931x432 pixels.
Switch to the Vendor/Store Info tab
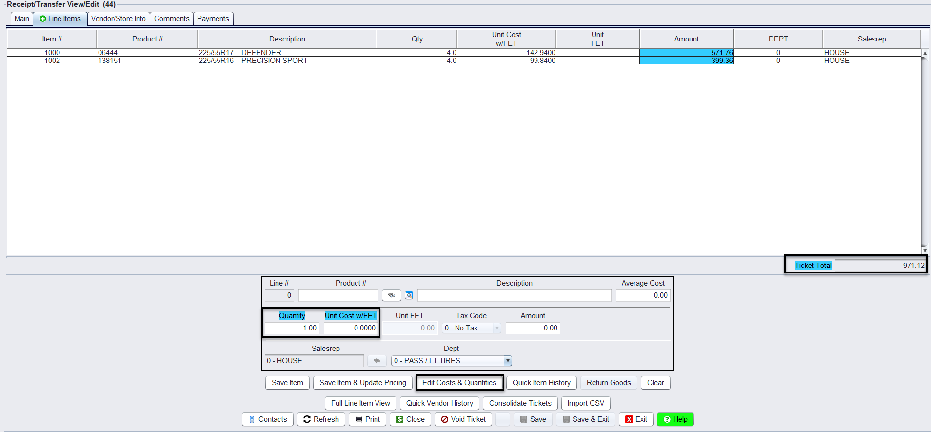coord(118,19)
